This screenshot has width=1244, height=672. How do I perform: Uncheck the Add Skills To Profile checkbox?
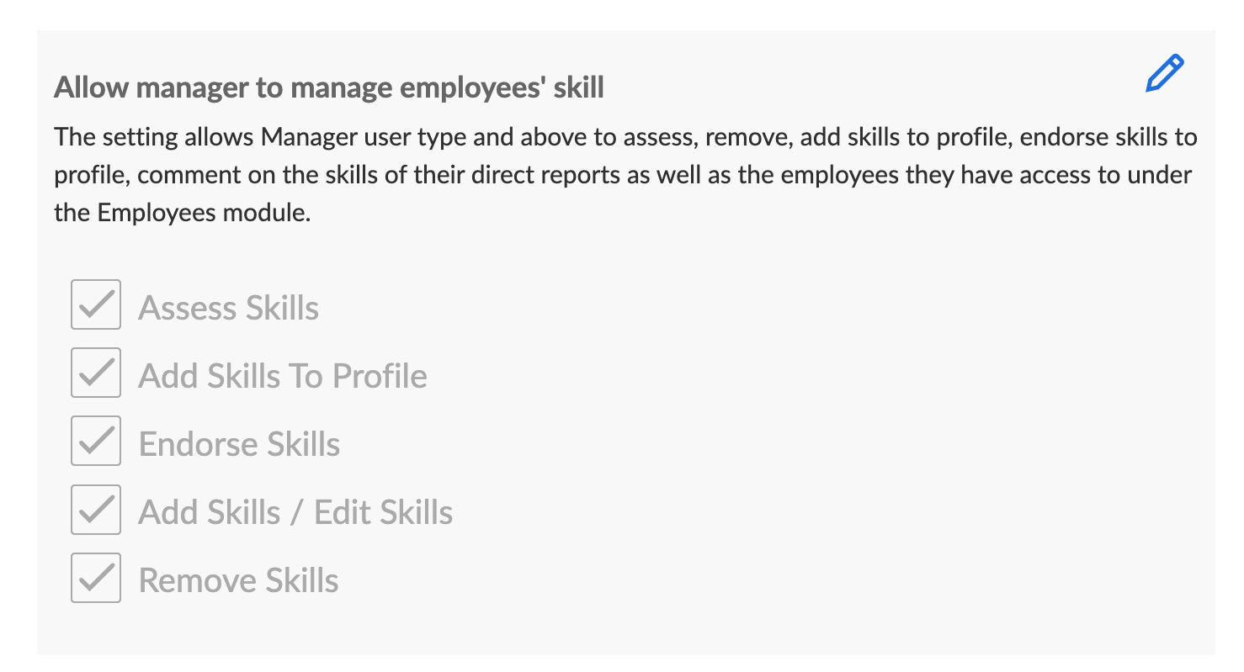(x=96, y=373)
